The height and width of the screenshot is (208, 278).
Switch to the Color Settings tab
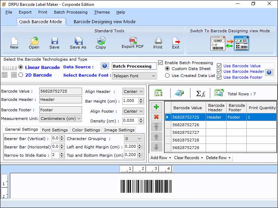(86, 130)
